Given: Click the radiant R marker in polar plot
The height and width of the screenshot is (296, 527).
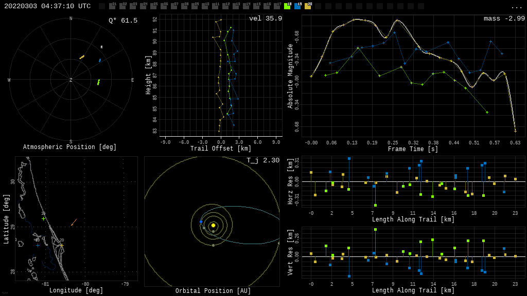Looking at the screenshot, I should point(101,47).
